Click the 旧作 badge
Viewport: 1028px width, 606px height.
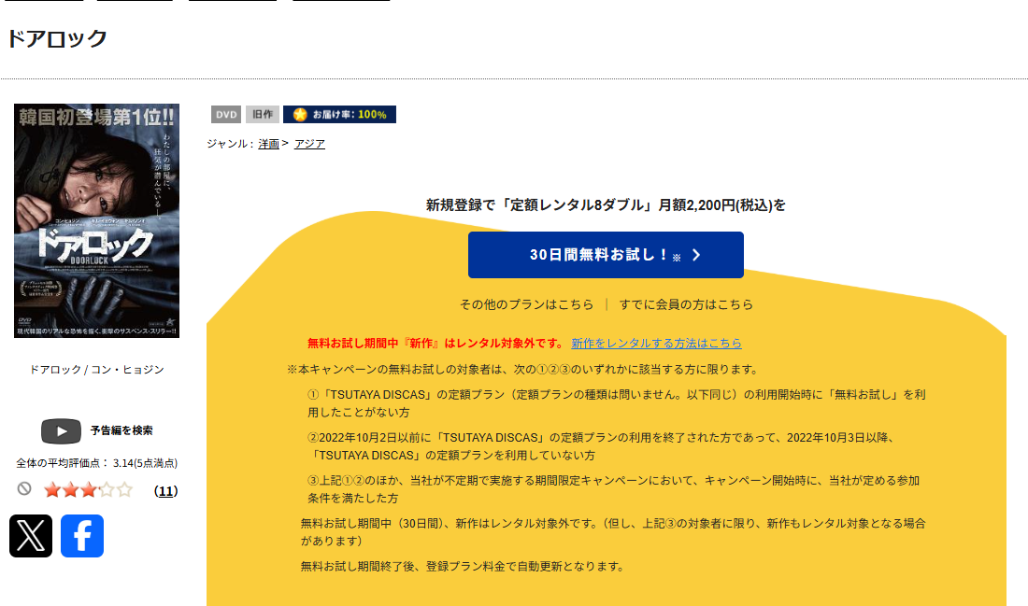pyautogui.click(x=263, y=115)
